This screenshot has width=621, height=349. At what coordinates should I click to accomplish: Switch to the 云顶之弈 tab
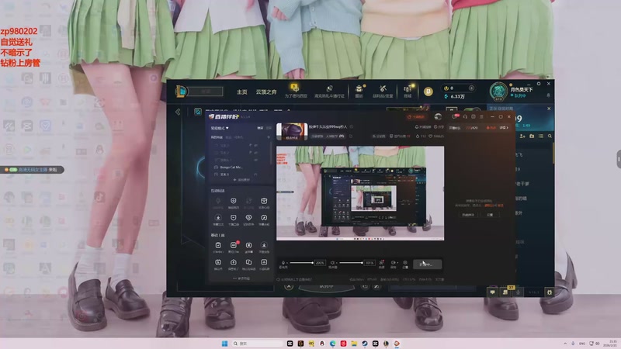tap(265, 92)
